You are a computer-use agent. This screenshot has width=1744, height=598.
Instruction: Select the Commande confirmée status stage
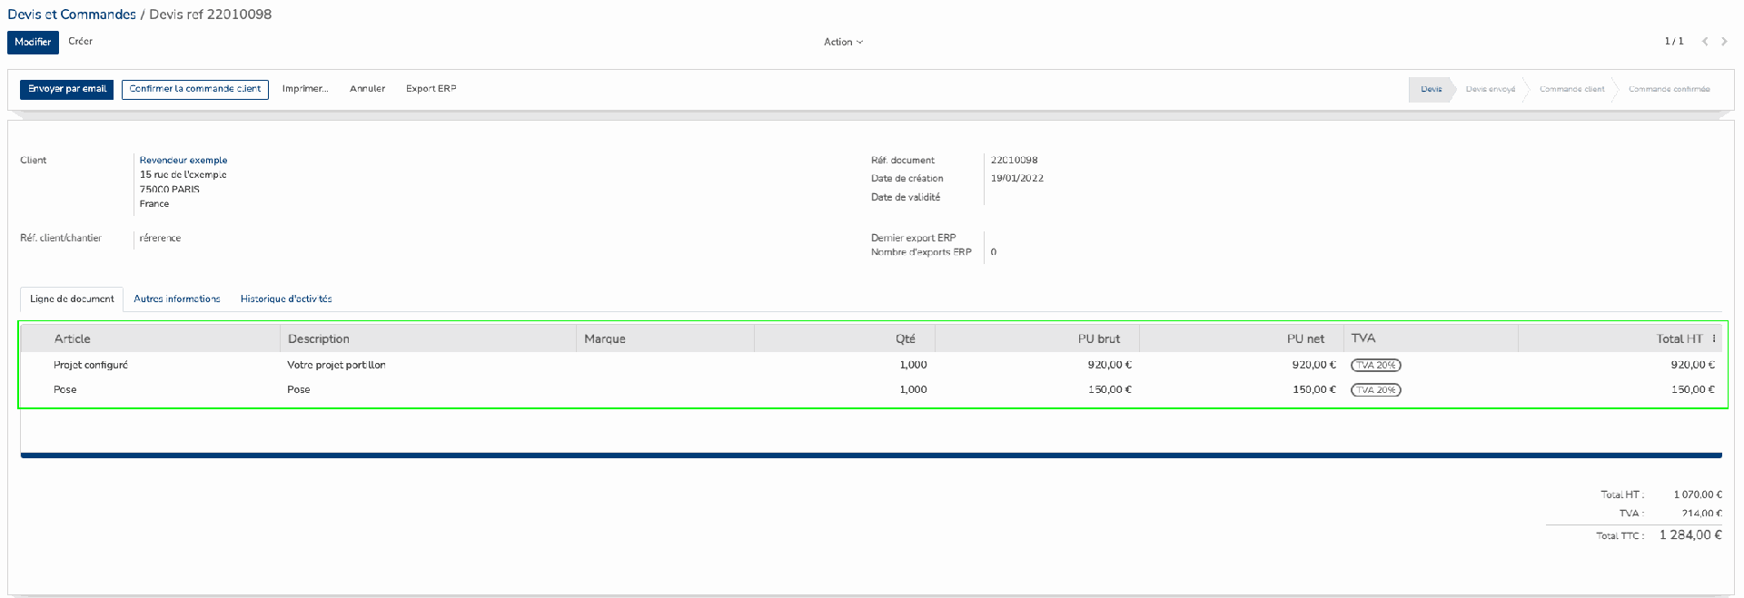(1670, 89)
